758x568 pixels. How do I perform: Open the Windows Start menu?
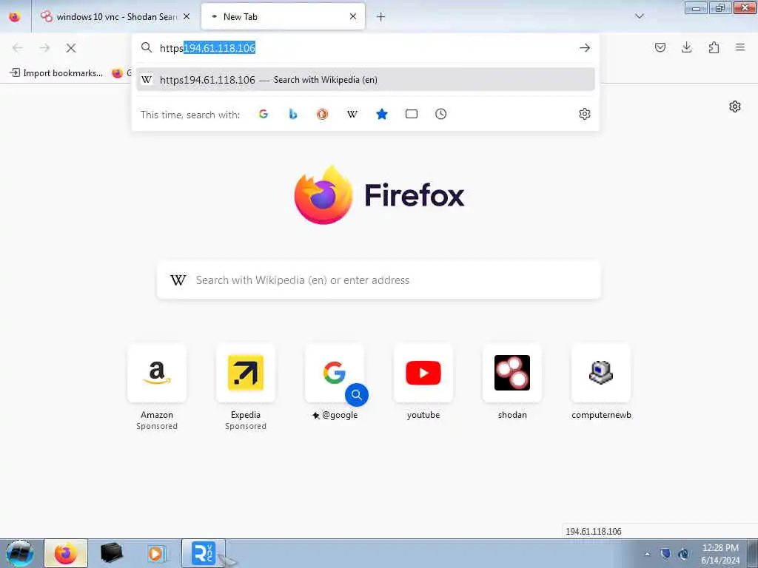coord(20,553)
